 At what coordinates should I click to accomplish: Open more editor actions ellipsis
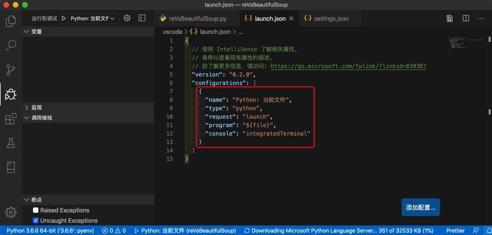click(480, 19)
